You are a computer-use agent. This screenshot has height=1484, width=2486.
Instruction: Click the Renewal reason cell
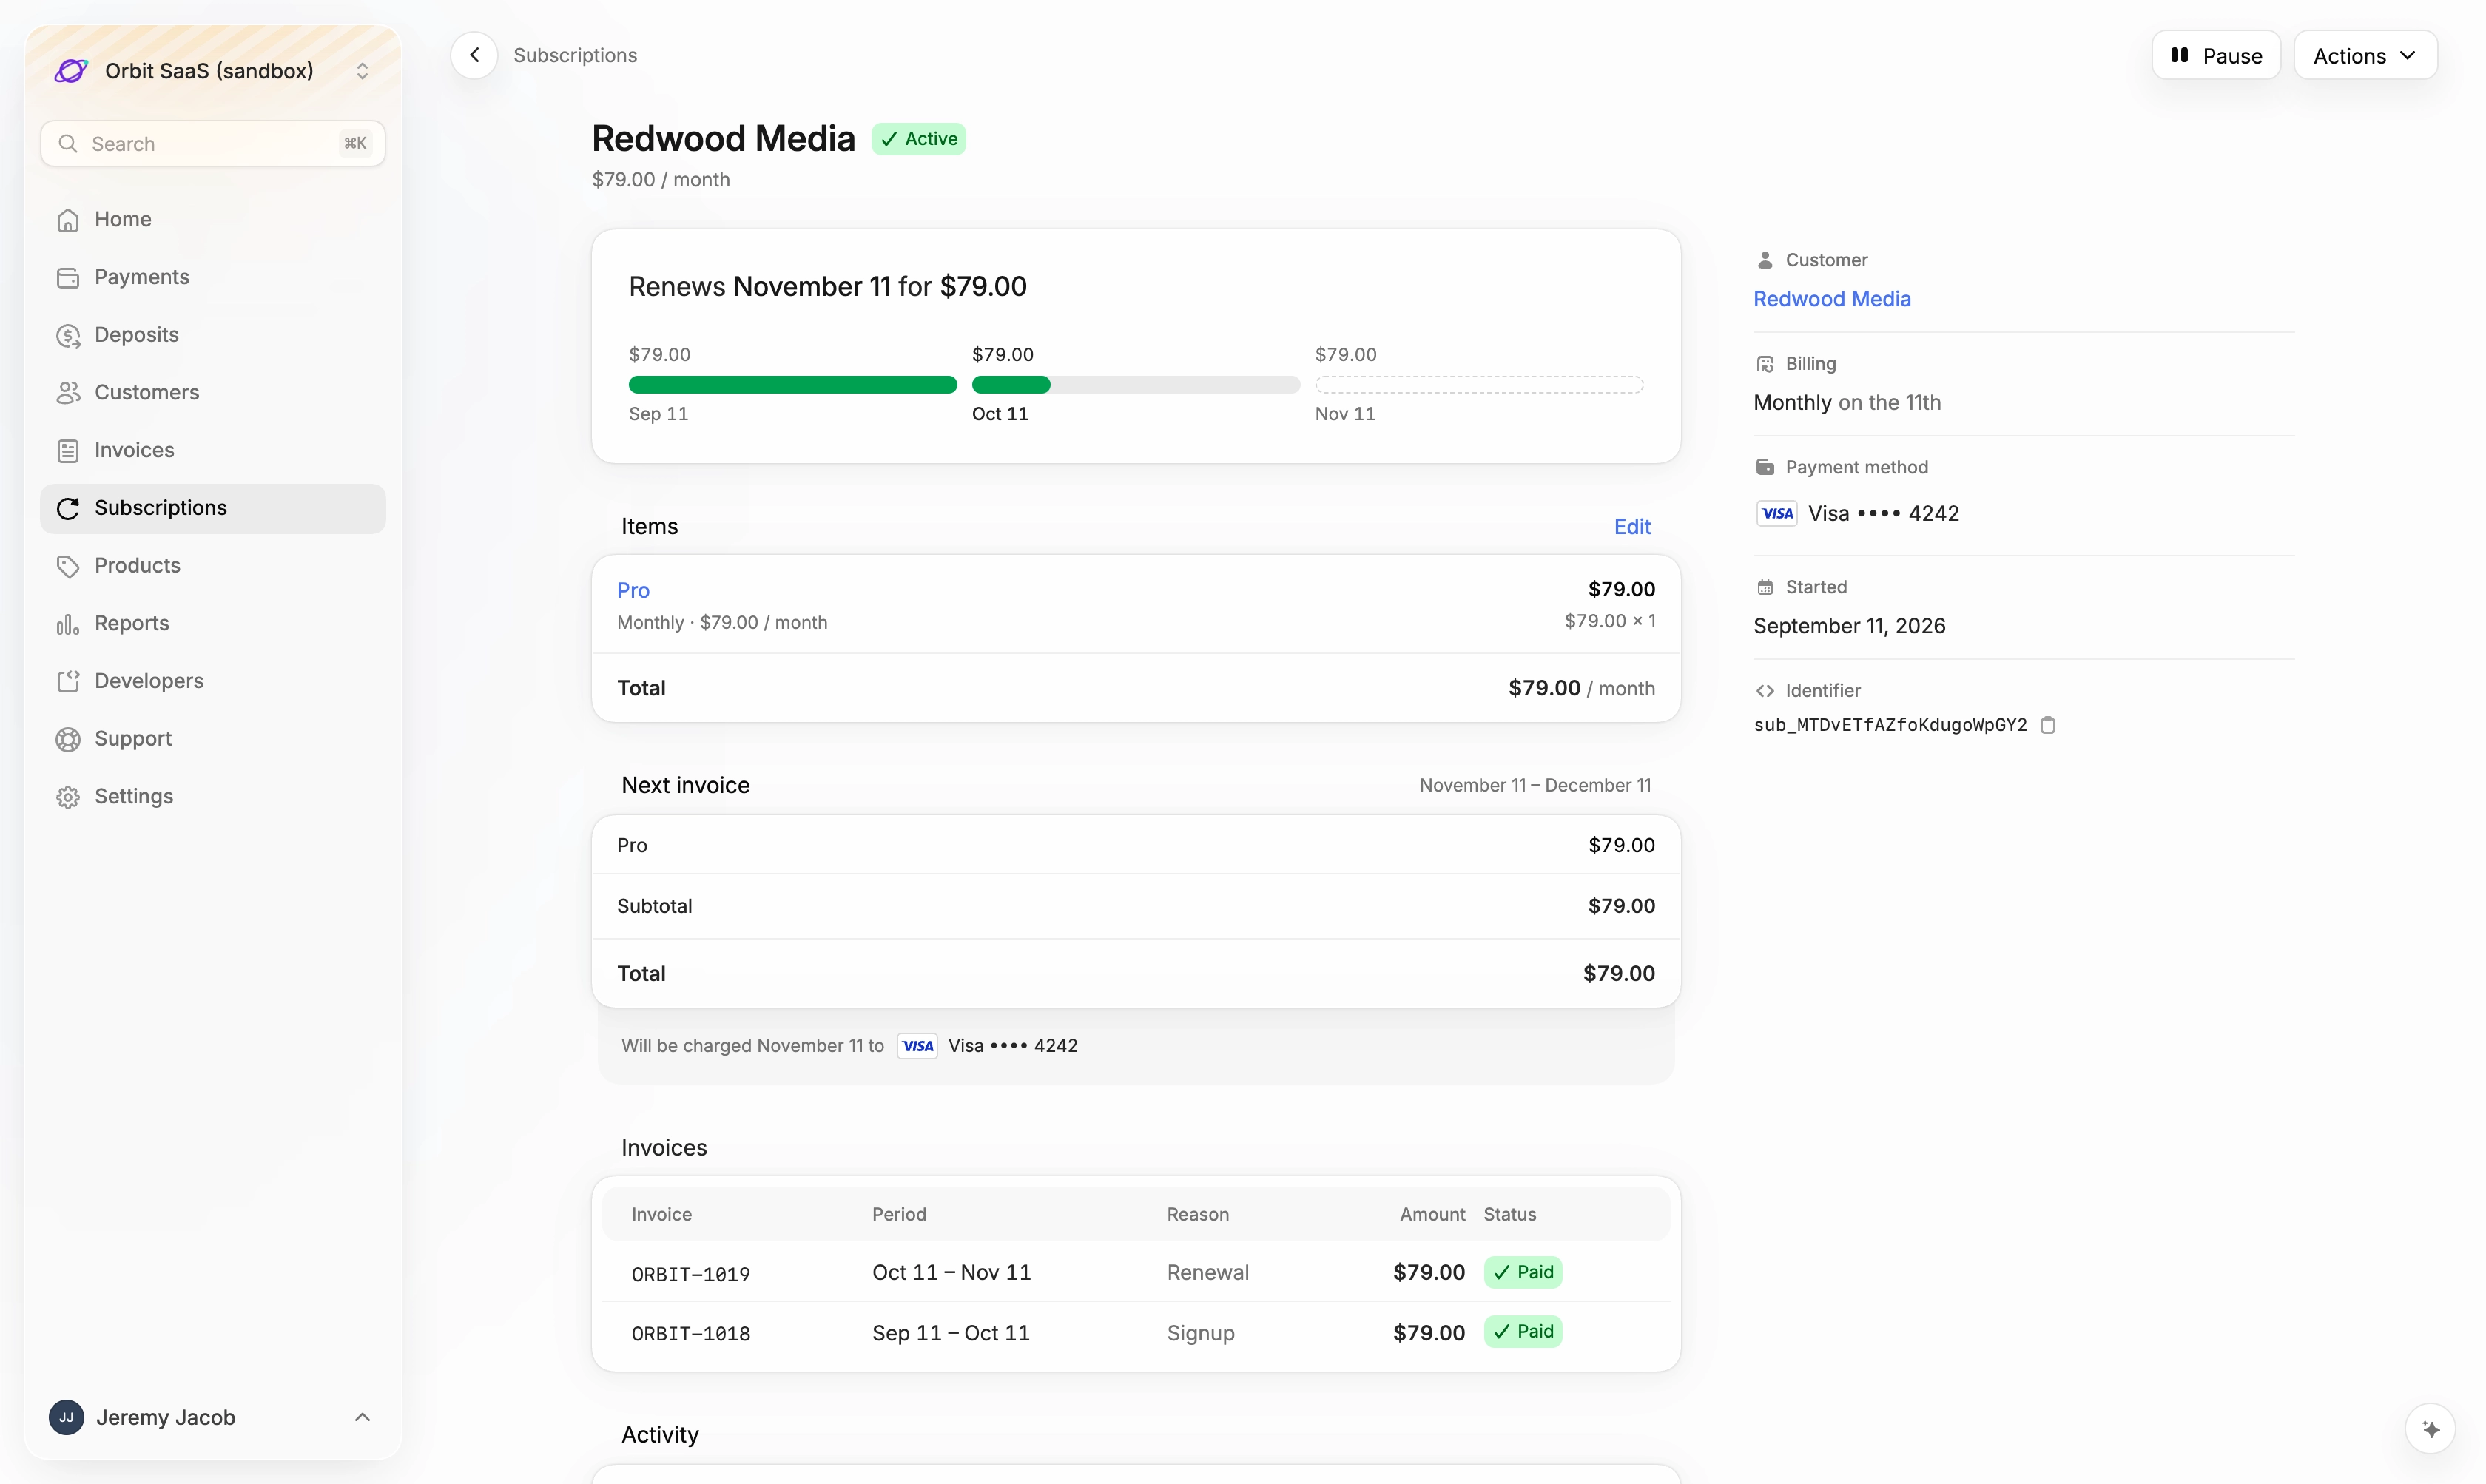click(1208, 1273)
